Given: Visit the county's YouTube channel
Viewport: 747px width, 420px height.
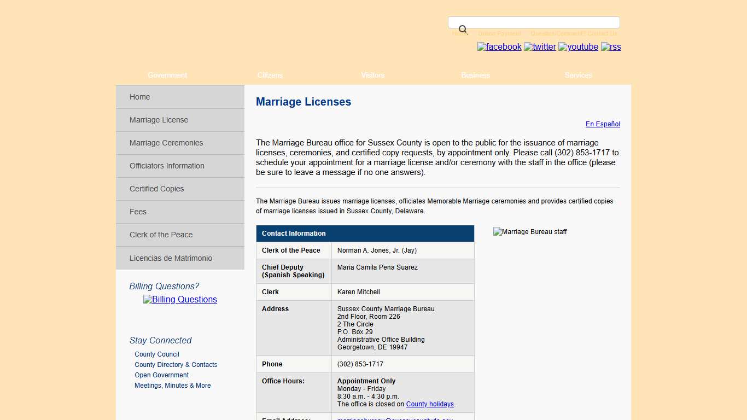Looking at the screenshot, I should [577, 47].
